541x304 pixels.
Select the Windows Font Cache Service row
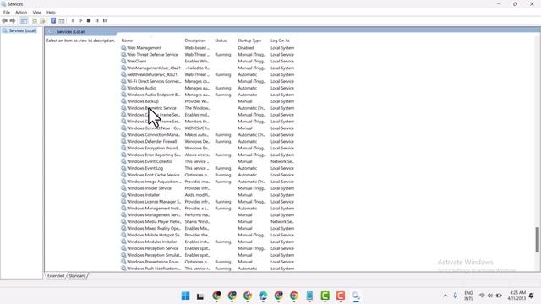coord(208,175)
